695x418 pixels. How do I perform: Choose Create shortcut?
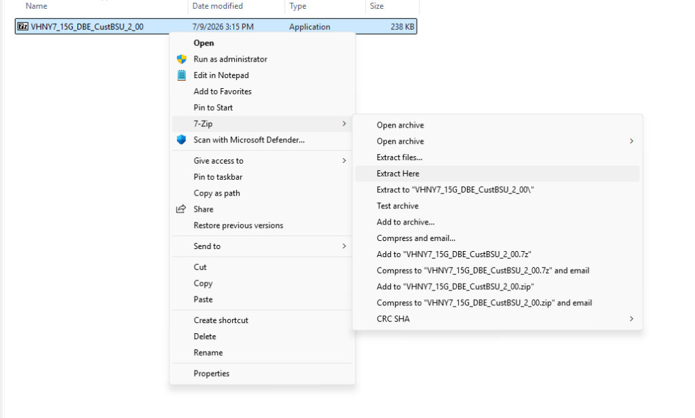click(263, 320)
